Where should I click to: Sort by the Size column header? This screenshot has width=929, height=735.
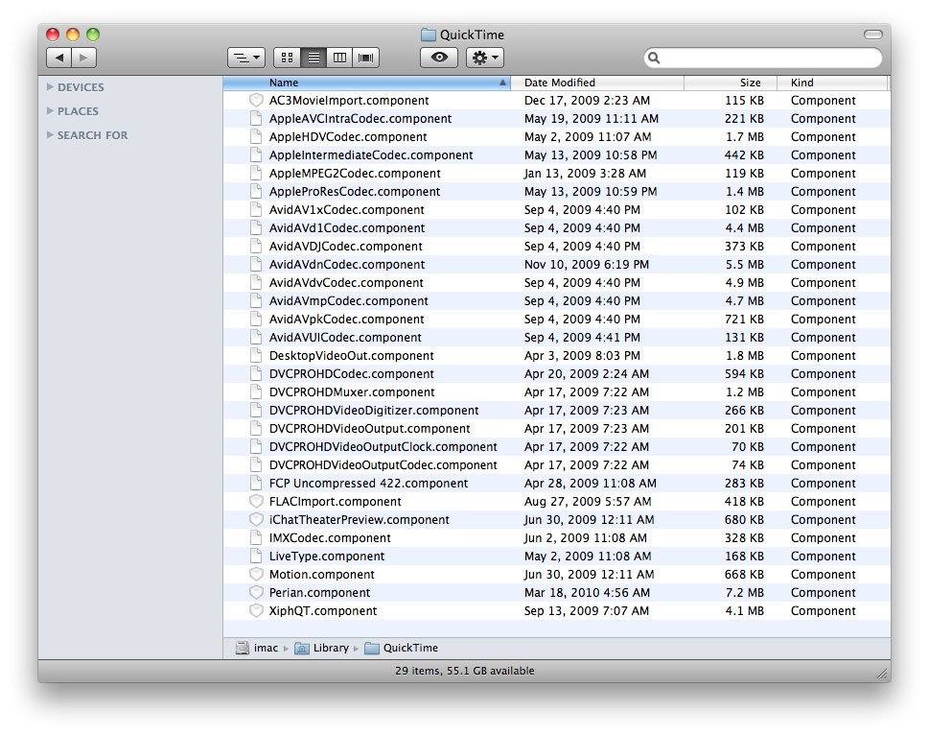[730, 83]
